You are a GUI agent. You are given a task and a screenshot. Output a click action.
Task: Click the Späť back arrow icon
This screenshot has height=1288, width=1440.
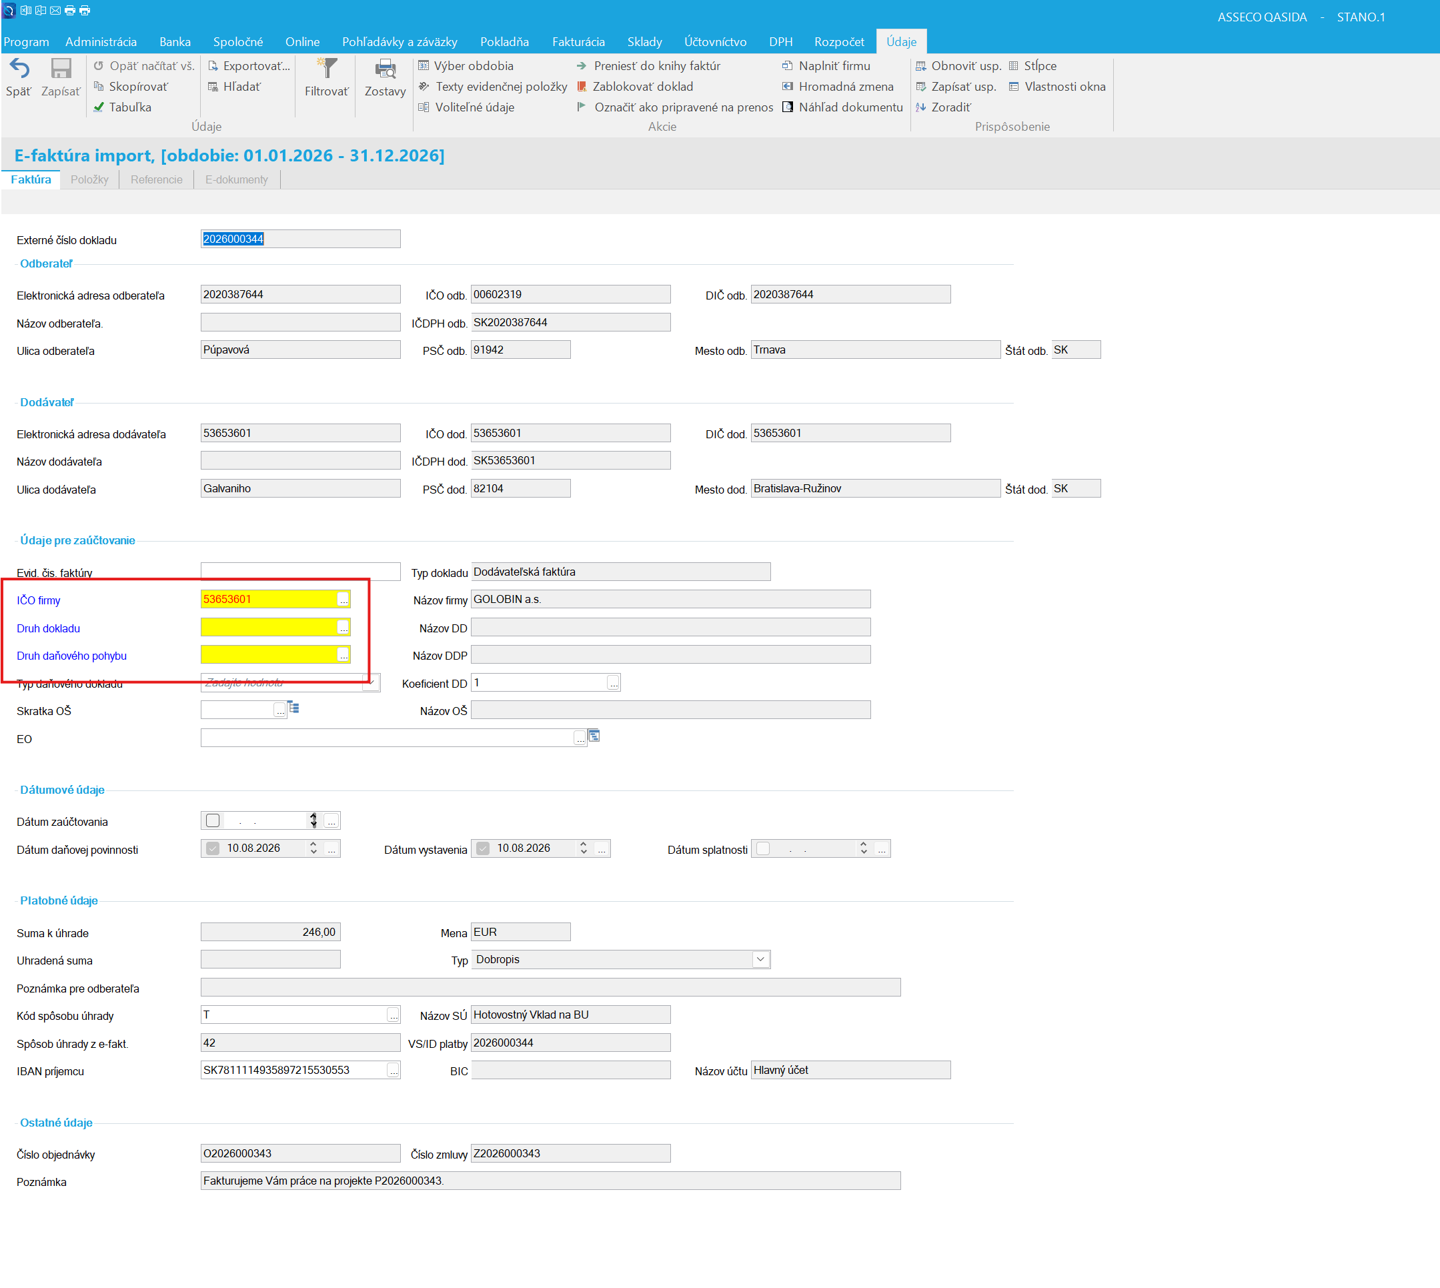click(x=19, y=69)
